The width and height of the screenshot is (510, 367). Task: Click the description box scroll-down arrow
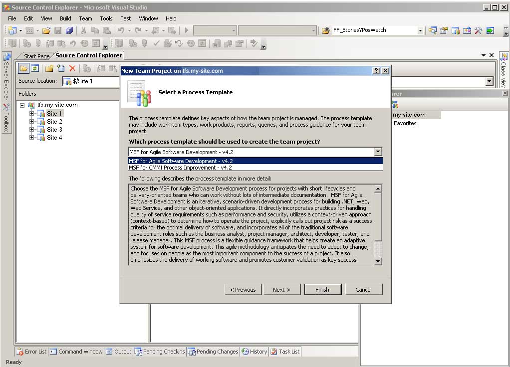[x=378, y=261]
